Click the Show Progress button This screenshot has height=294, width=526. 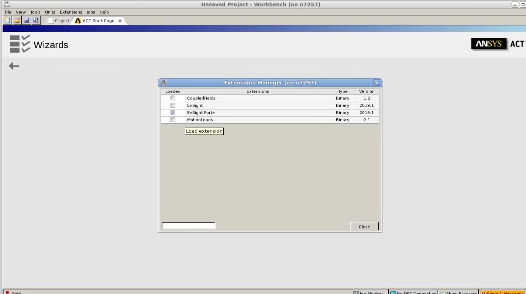click(458, 293)
